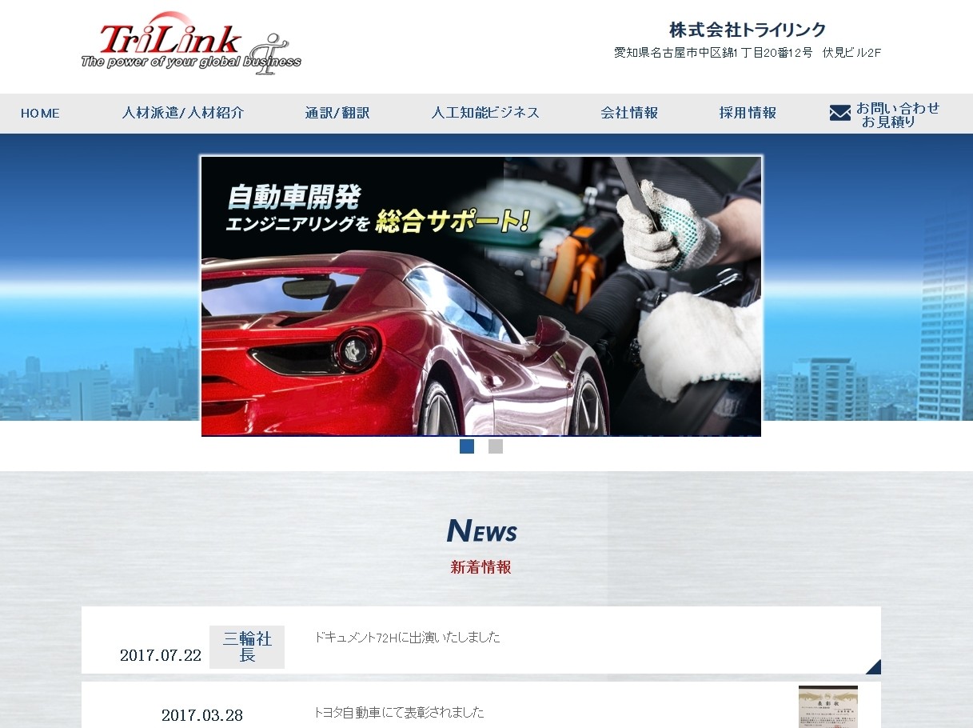Select the first blue slideshow indicator
The image size is (973, 728).
467,446
